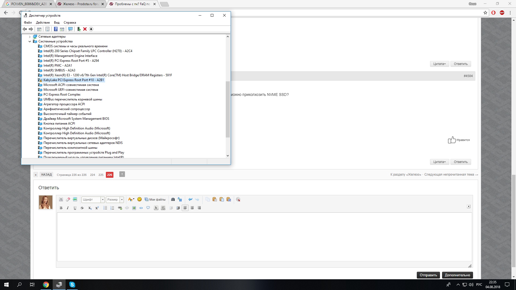Toggle underline formatting in the reply editor
Image resolution: width=516 pixels, height=290 pixels.
[75, 208]
